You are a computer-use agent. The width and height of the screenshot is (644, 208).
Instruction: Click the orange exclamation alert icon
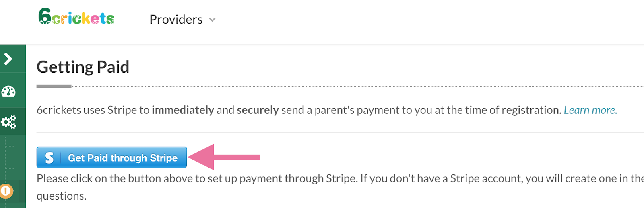point(6,191)
